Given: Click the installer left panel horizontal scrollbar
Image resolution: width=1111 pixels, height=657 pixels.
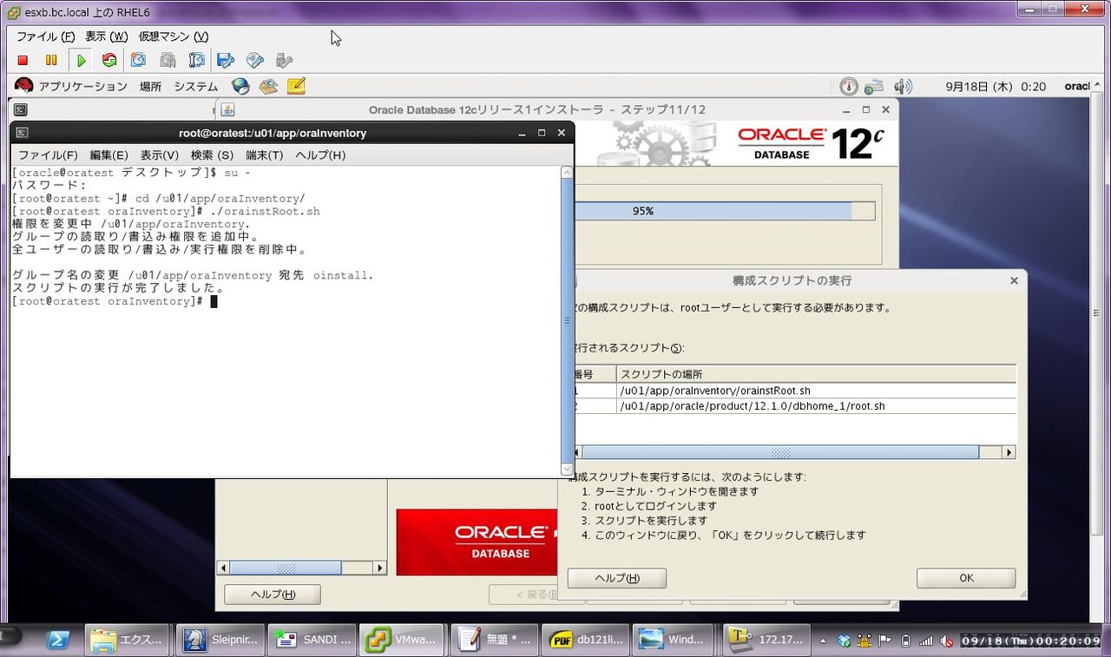Looking at the screenshot, I should click(x=285, y=568).
